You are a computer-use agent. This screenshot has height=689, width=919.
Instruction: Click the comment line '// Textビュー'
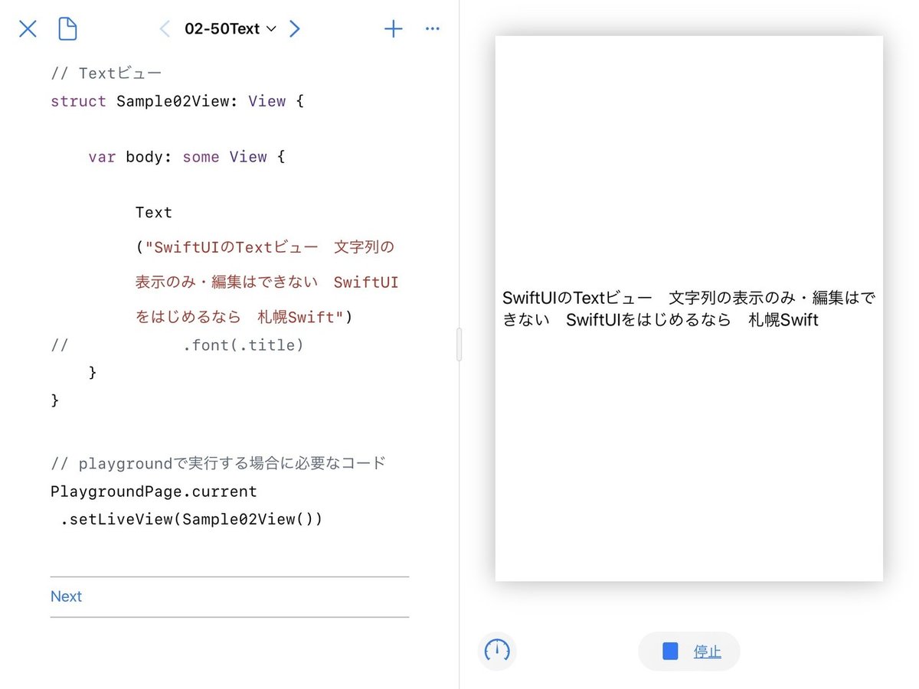[x=106, y=73]
